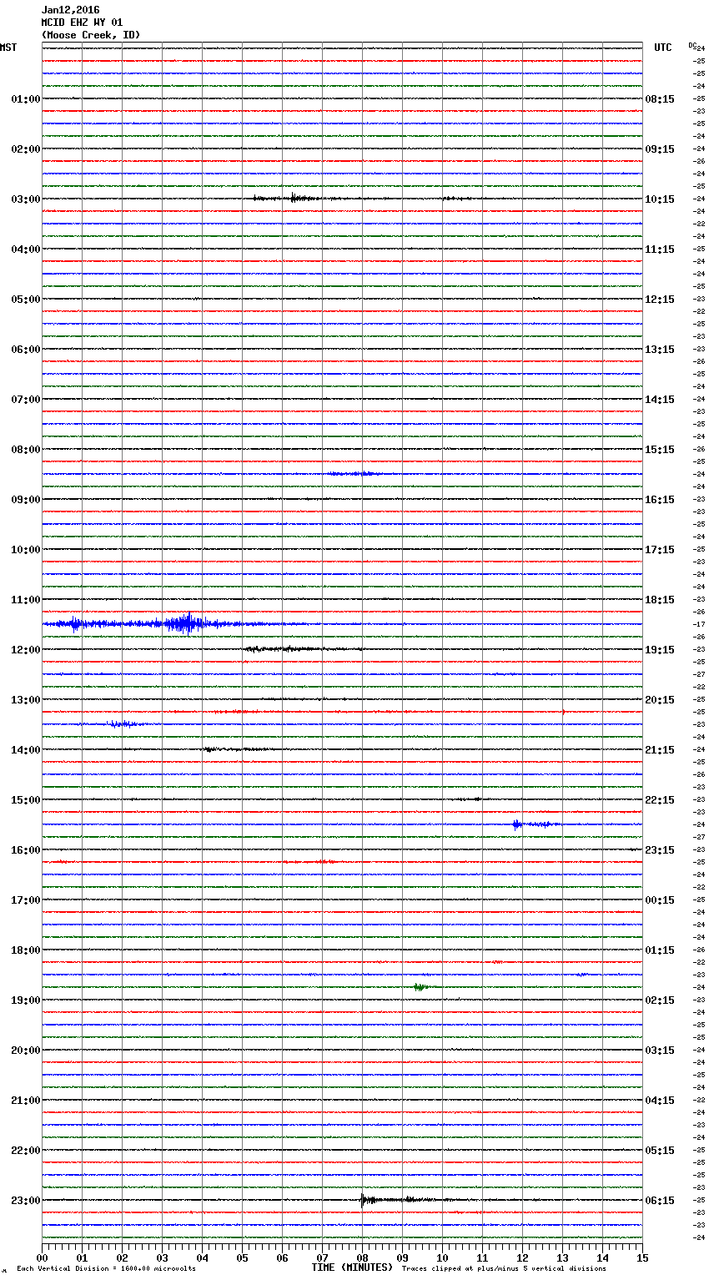Click the Traces clipped at plus/minus 5 note
This screenshot has width=709, height=1280.
[x=504, y=1269]
